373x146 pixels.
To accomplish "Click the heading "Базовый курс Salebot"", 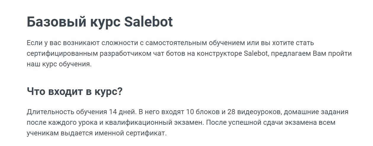I will (x=100, y=22).
